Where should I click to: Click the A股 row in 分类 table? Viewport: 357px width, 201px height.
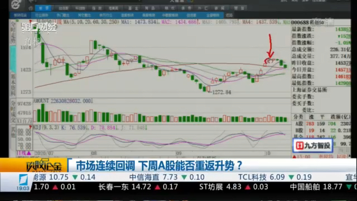click(322, 124)
